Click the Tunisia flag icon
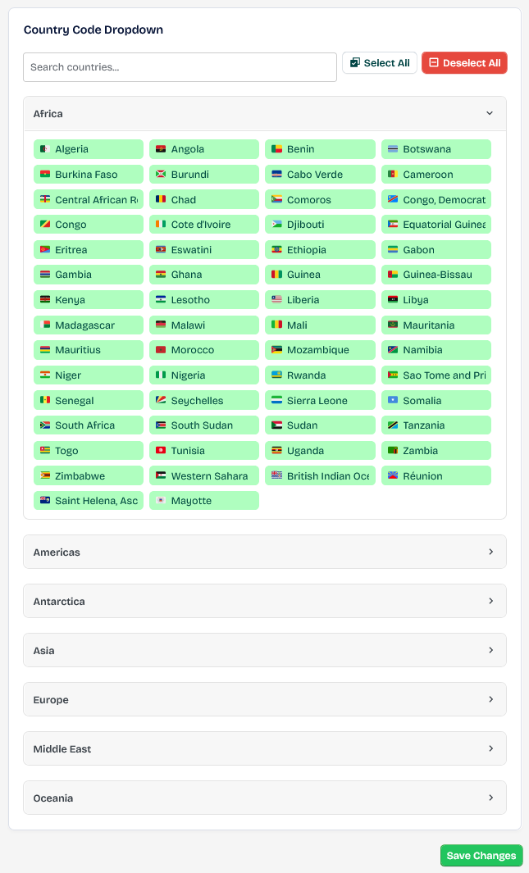Image resolution: width=529 pixels, height=873 pixels. point(161,451)
